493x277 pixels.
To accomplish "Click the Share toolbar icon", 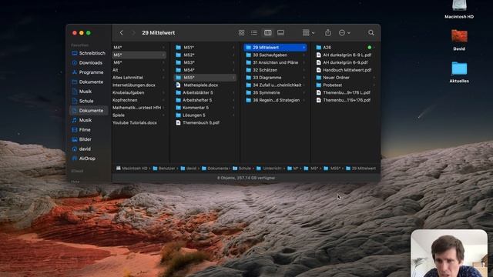I will click(x=328, y=32).
